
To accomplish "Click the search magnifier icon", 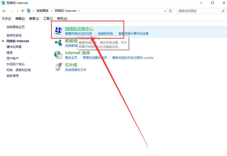I will pos(223,11).
